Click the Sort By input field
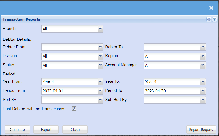The width and height of the screenshot is (219, 136). click(69, 100)
